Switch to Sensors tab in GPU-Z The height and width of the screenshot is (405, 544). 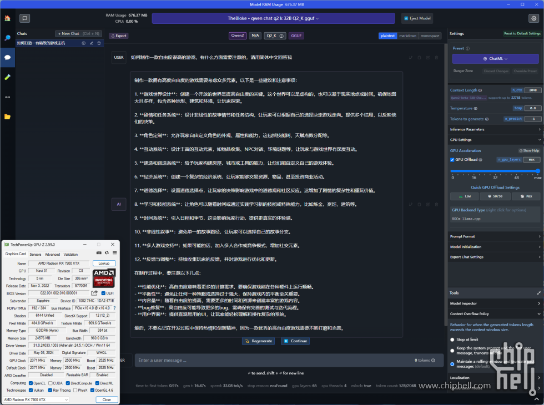[36, 254]
